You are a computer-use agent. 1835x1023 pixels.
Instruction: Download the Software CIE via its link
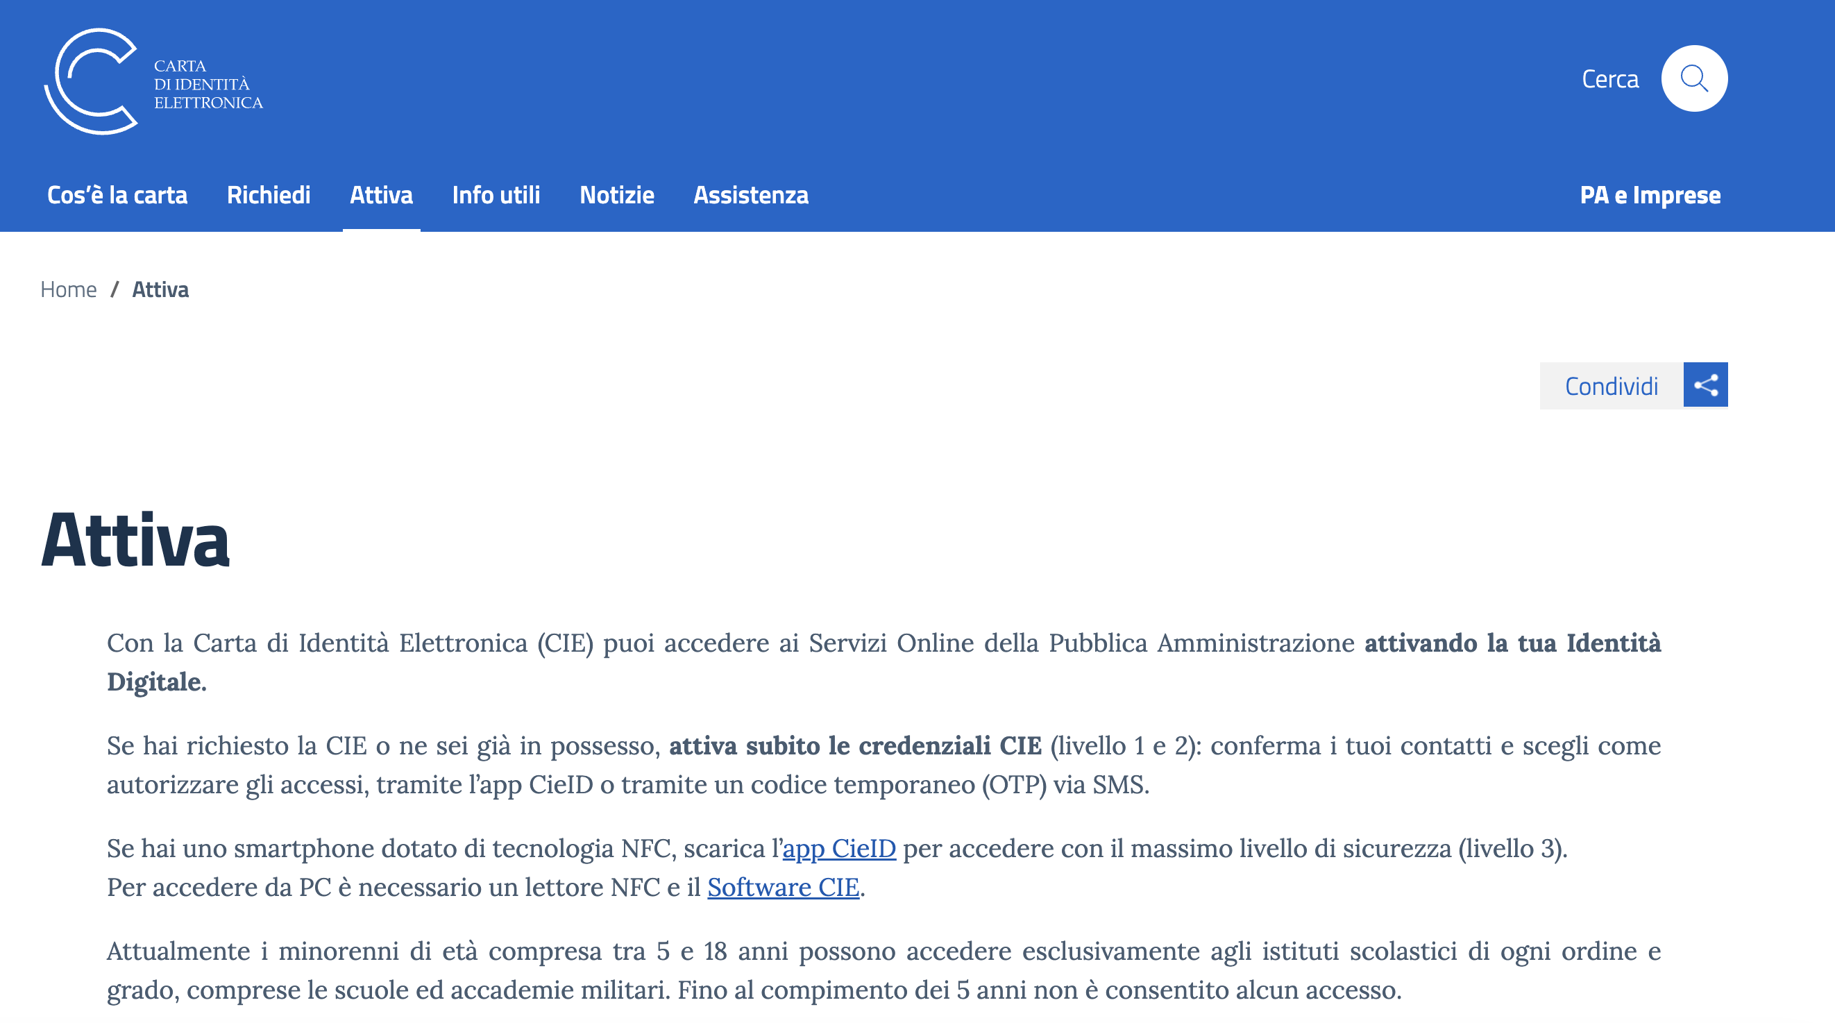(783, 888)
